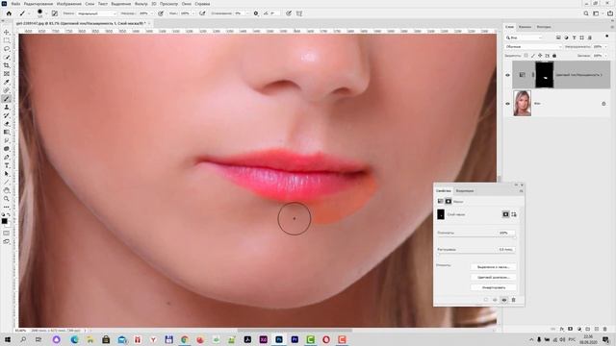Open brush blending mode dropdown
Viewport: 616px width, 346px height.
point(96,13)
